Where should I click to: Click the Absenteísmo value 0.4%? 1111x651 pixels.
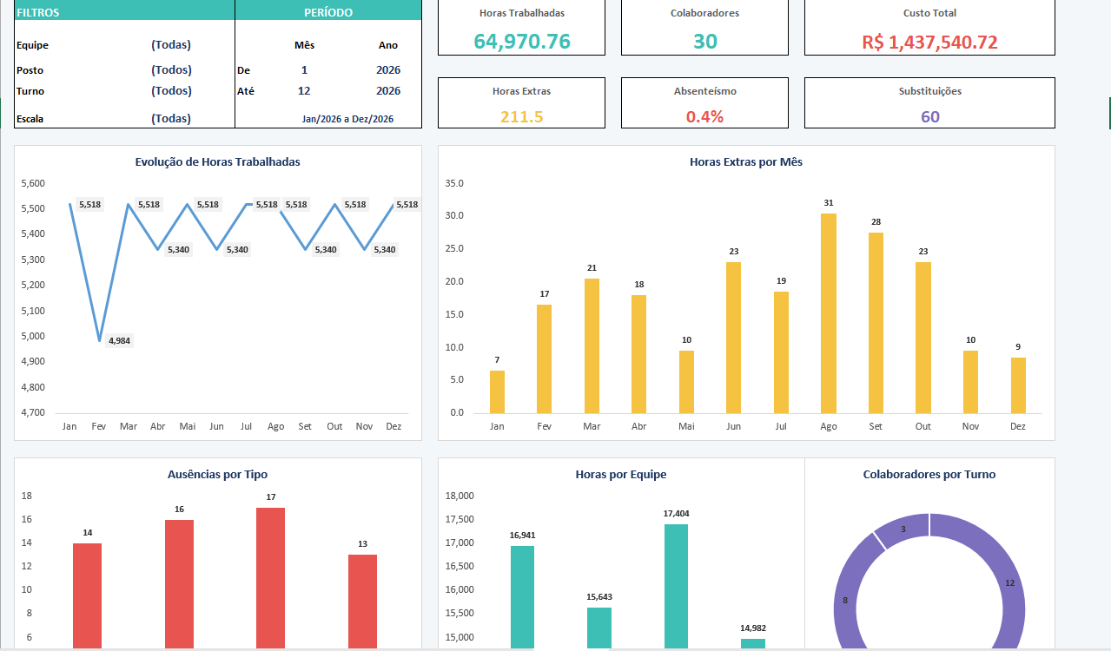pos(704,116)
